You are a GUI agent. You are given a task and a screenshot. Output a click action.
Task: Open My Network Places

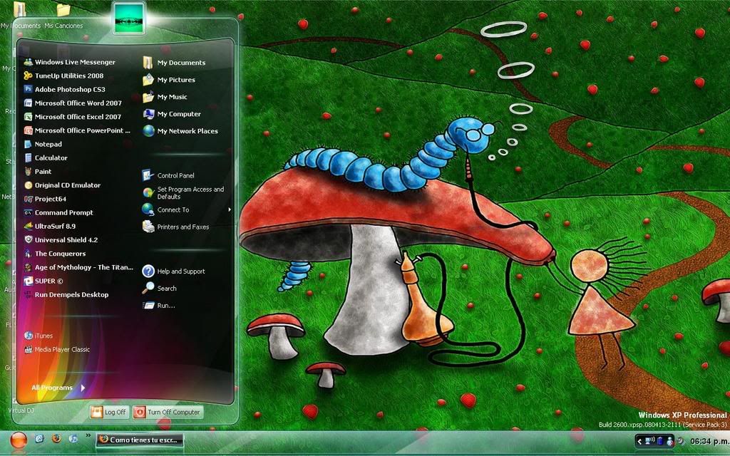[180, 131]
